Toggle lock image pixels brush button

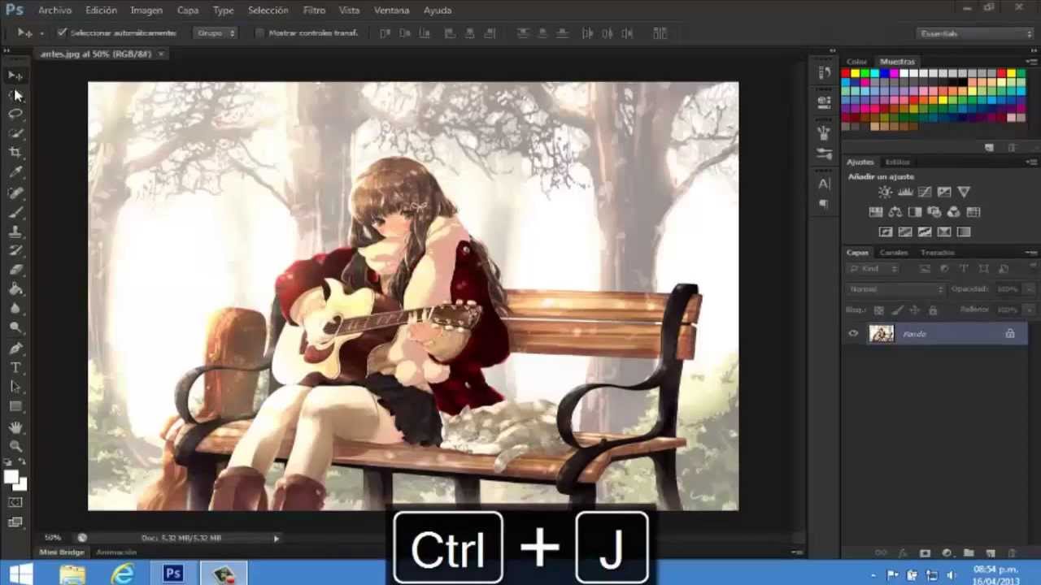point(897,310)
